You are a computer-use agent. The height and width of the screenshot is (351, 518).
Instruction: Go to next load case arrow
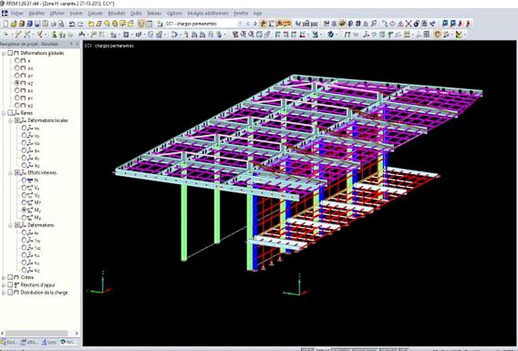(x=255, y=24)
